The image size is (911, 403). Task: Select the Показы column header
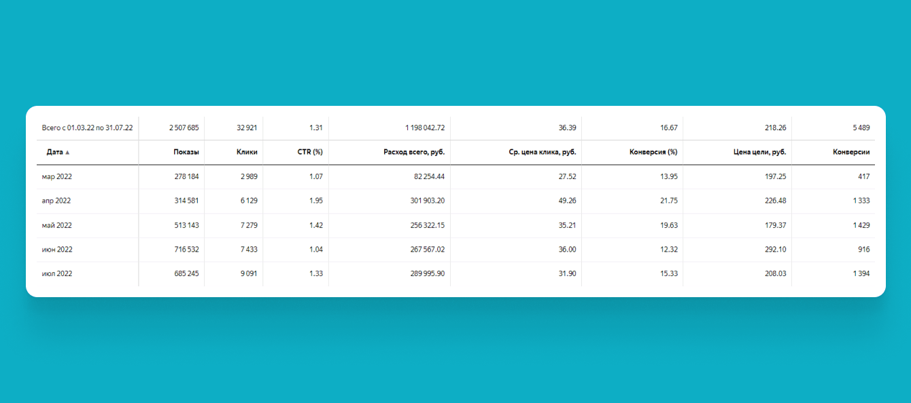(x=186, y=152)
